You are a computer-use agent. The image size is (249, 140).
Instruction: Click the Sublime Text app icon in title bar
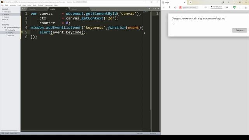[x=2, y=2]
